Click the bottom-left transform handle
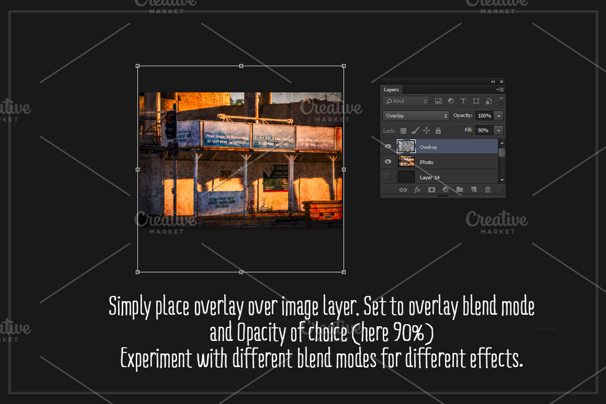Image resolution: width=606 pixels, height=404 pixels. (138, 272)
